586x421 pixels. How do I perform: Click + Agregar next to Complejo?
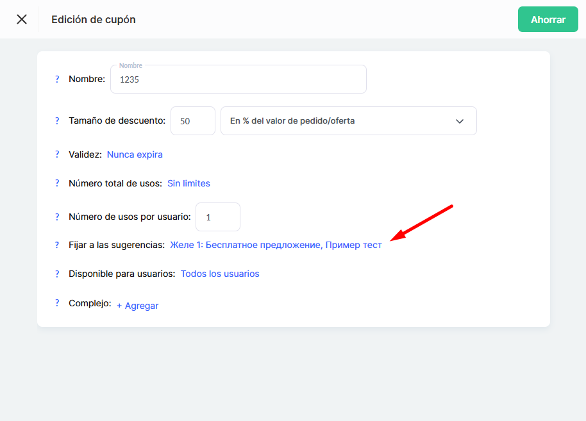click(x=137, y=306)
